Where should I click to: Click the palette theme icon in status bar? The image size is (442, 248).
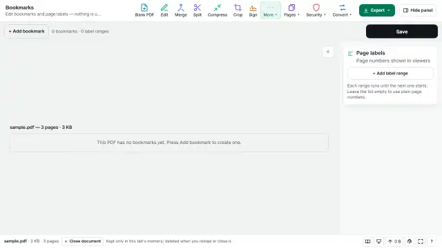(410, 241)
